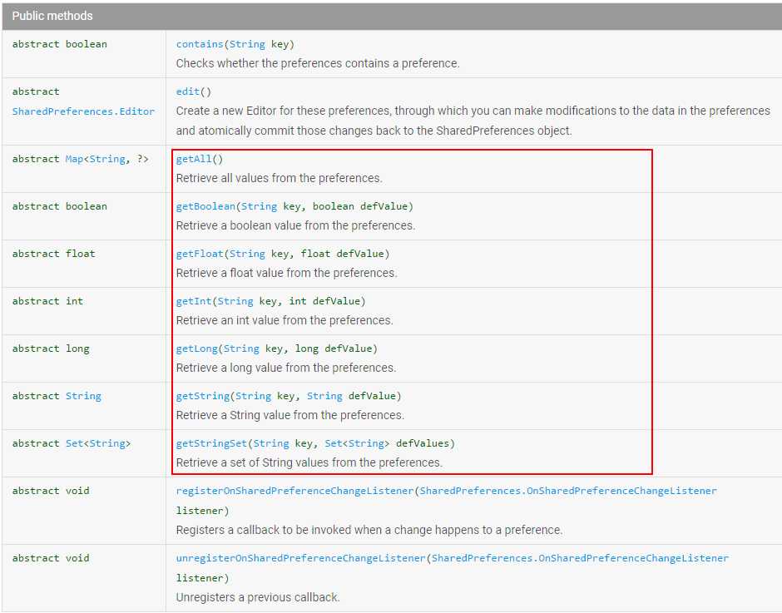Click String parameter type in getLong signature
The image size is (782, 613).
pos(241,349)
